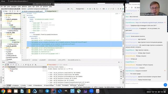Open Project view dropdown
Viewport: 168px width, 94px height.
(x=6, y=11)
